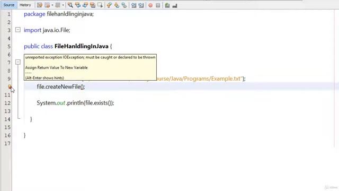Screen dimensions: 339x191
Task: Click the Find Selection magnifier icon
Action: [70, 5]
